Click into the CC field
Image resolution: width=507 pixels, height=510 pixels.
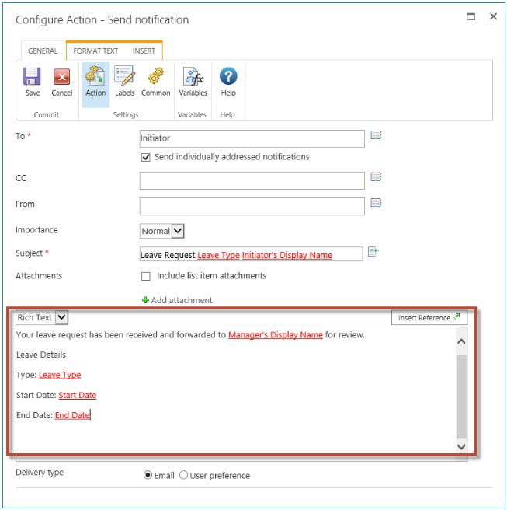(252, 180)
